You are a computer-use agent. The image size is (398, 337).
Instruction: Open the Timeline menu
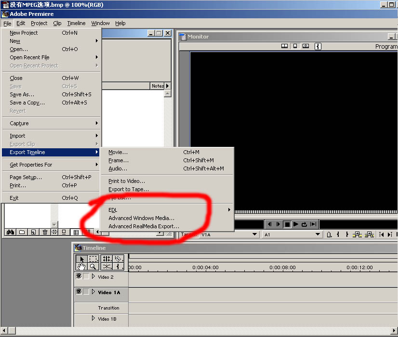(x=77, y=23)
